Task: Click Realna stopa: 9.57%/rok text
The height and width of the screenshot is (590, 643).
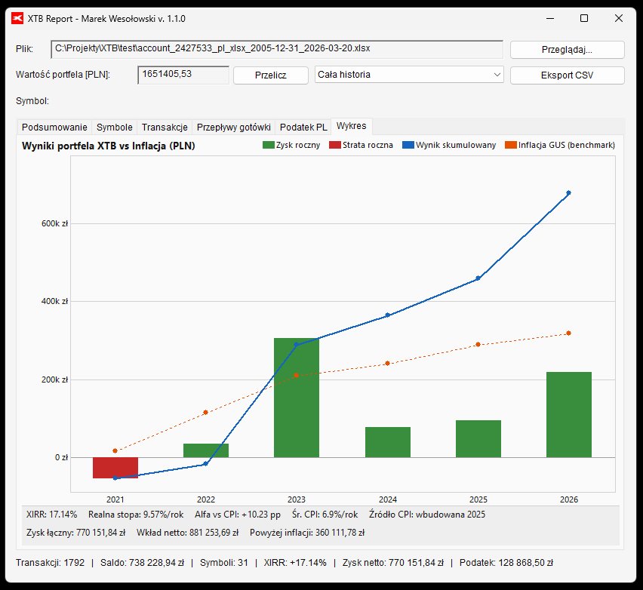Action: [x=136, y=514]
